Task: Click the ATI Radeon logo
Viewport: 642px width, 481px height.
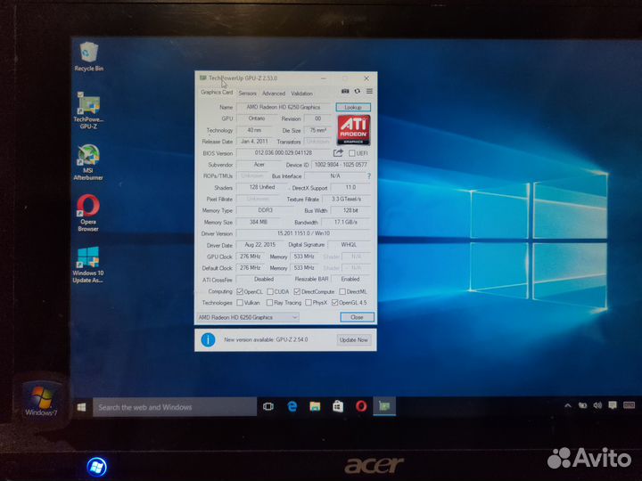Action: coord(353,130)
